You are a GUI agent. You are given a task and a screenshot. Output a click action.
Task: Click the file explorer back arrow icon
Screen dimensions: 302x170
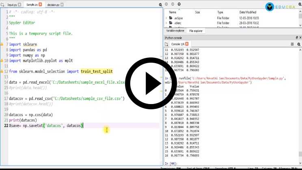tap(166, 4)
